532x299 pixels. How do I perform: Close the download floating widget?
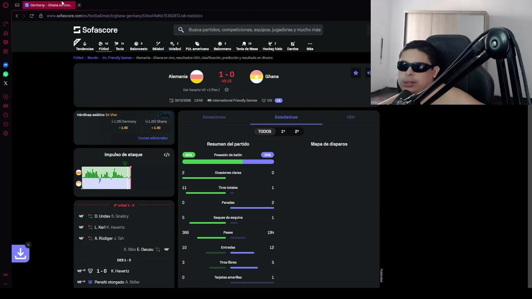[x=28, y=245]
